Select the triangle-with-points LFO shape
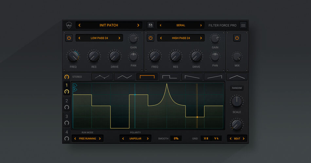 pyautogui.click(x=102, y=77)
